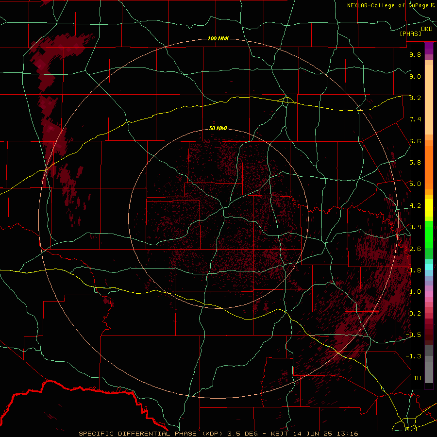Image resolution: width=437 pixels, height=437 pixels.
Task: Click the NEXLAB-College of DuPage label
Action: click(387, 5)
